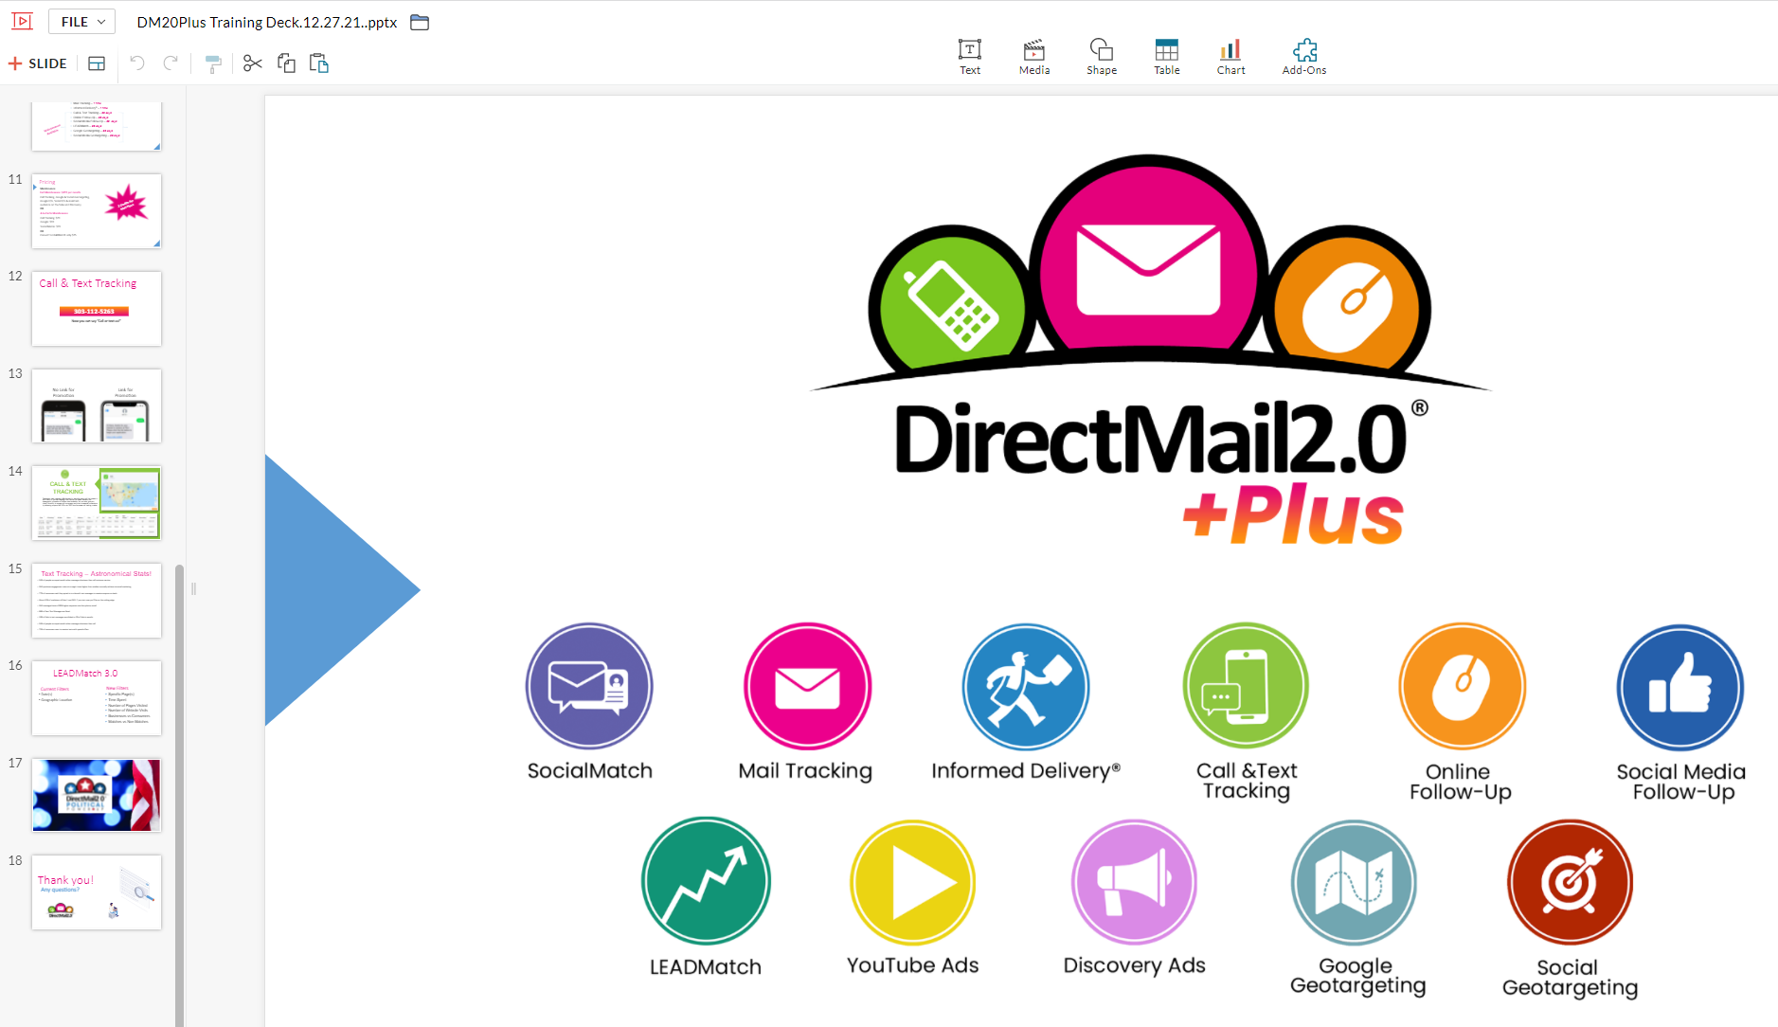Cut selection with the scissors icon
1778x1027 pixels.
click(252, 63)
